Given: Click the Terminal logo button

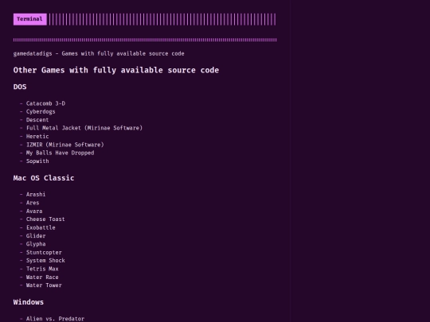Looking at the screenshot, I should pos(30,19).
